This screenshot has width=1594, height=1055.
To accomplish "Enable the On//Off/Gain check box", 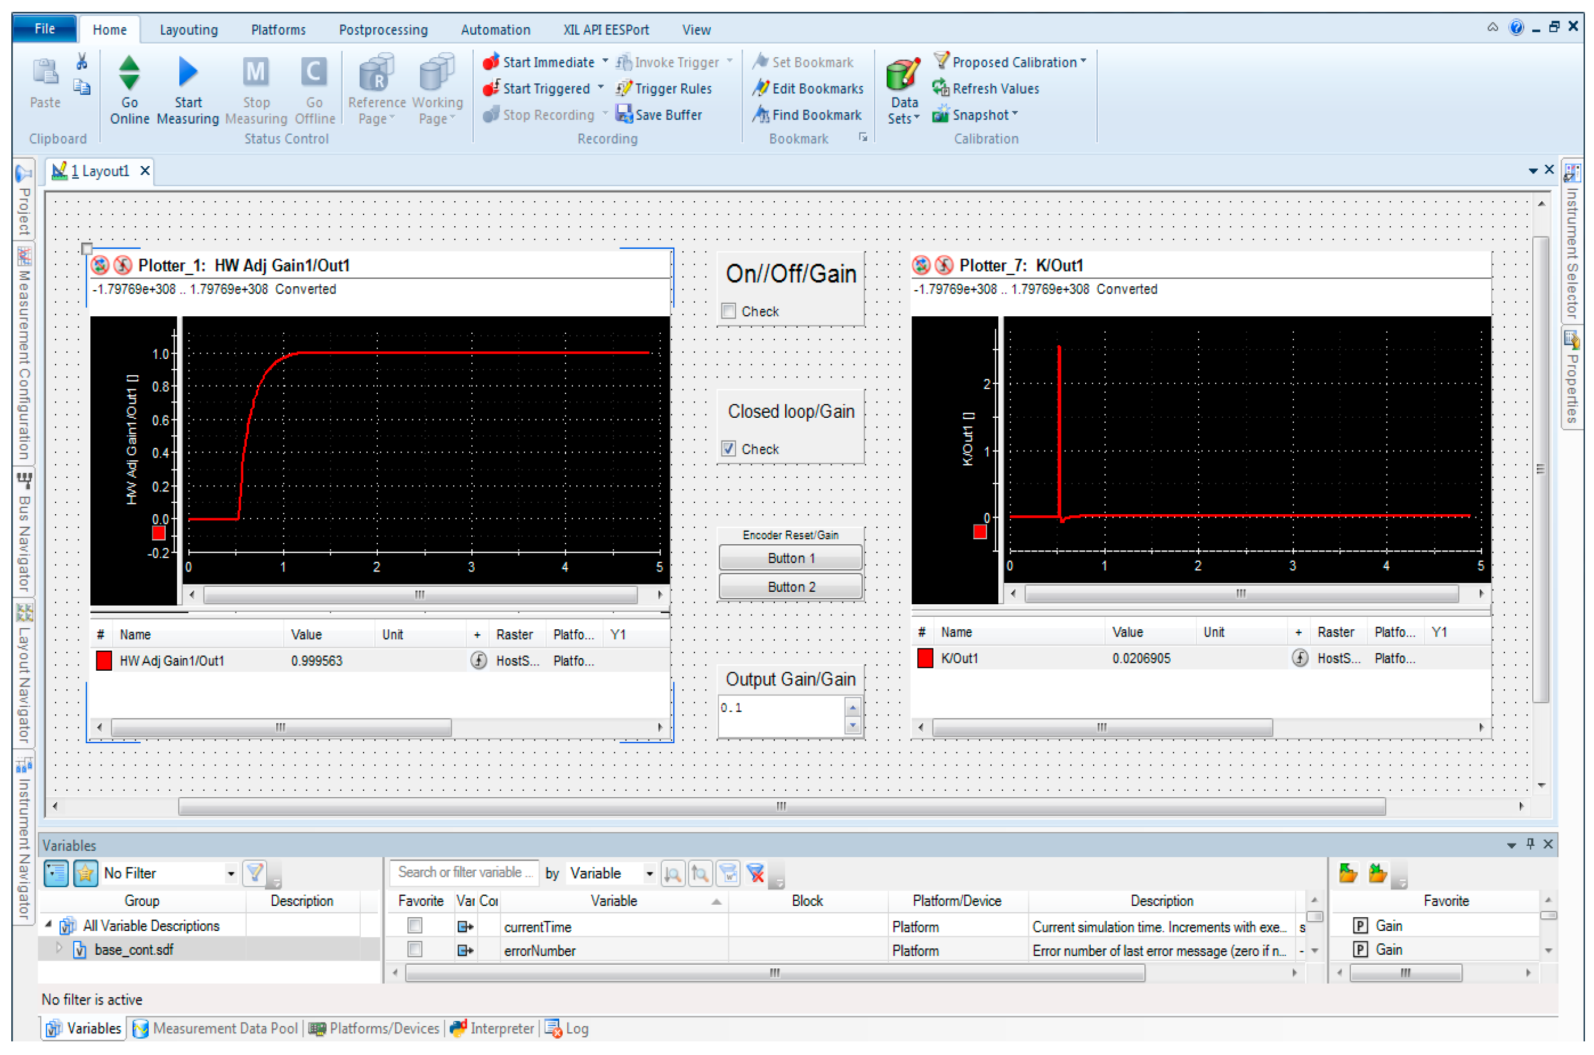I will tap(728, 312).
